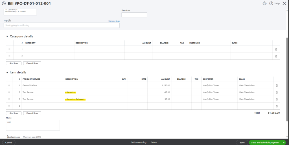Open the More menu in footer
Image resolution: width=289 pixels, height=145 pixels.
pos(154,142)
